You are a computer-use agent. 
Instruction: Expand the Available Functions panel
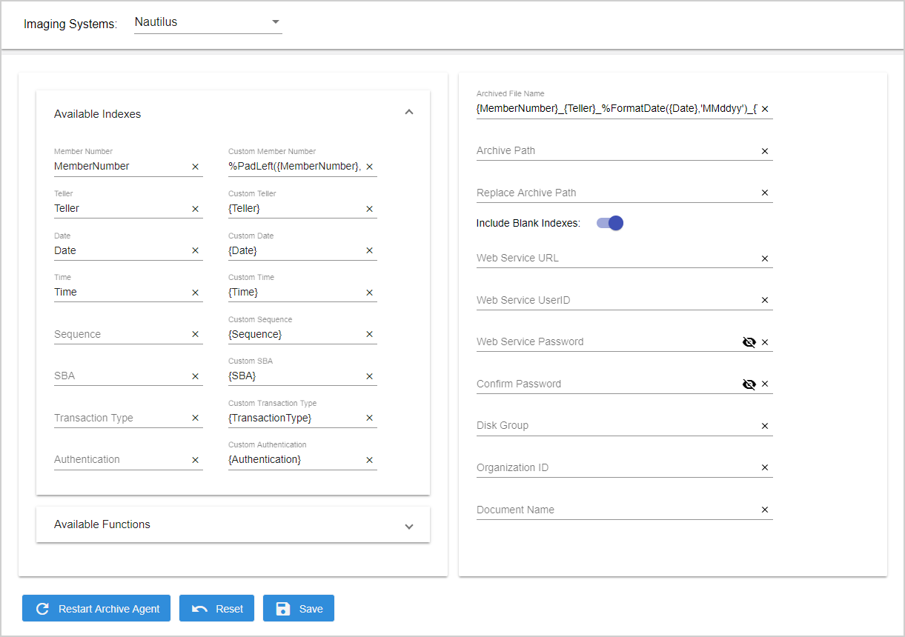(409, 526)
